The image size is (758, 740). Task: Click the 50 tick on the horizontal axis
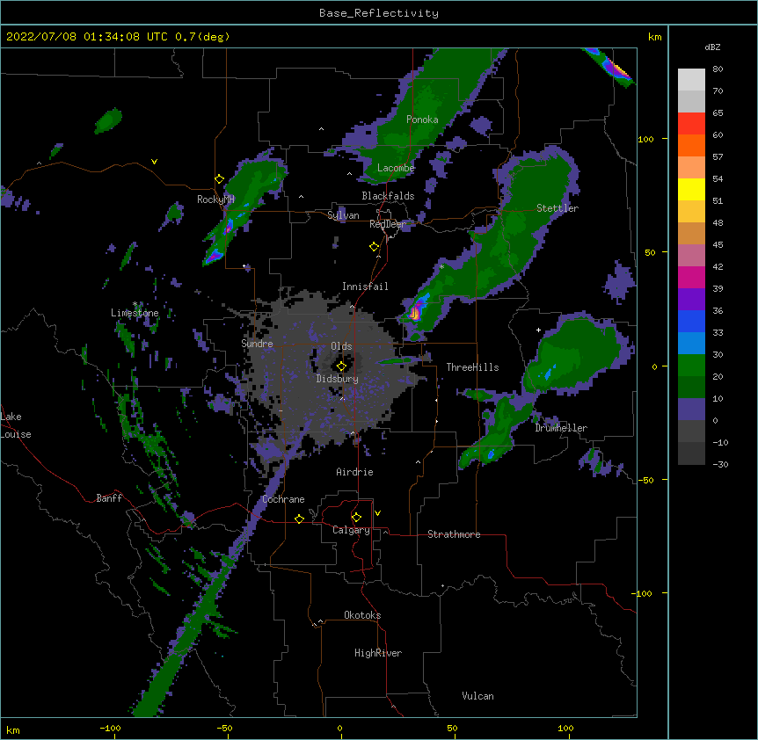[452, 728]
